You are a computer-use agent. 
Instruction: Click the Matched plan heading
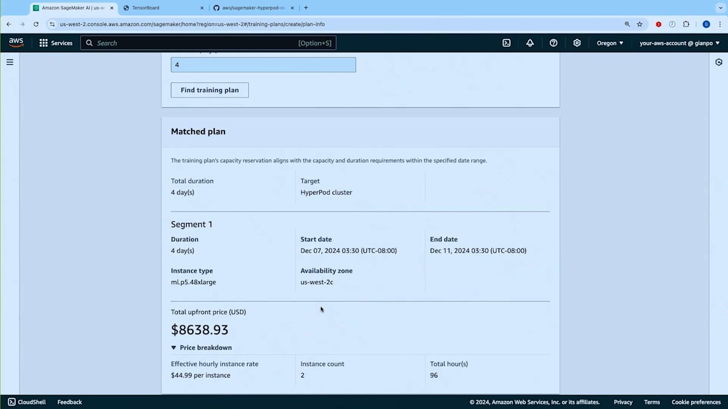point(198,131)
